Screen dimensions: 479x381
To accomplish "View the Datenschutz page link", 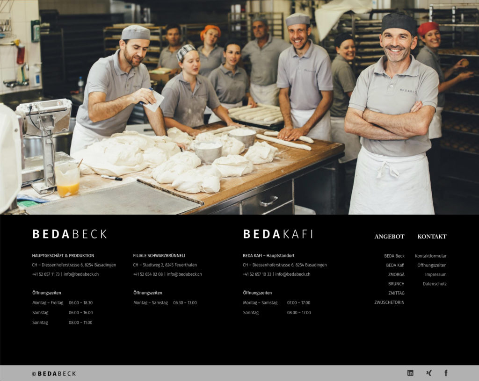I will click(435, 284).
